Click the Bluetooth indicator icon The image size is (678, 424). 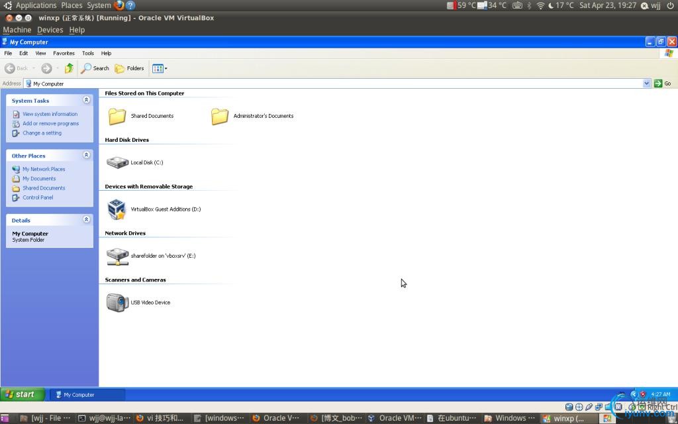(529, 5)
